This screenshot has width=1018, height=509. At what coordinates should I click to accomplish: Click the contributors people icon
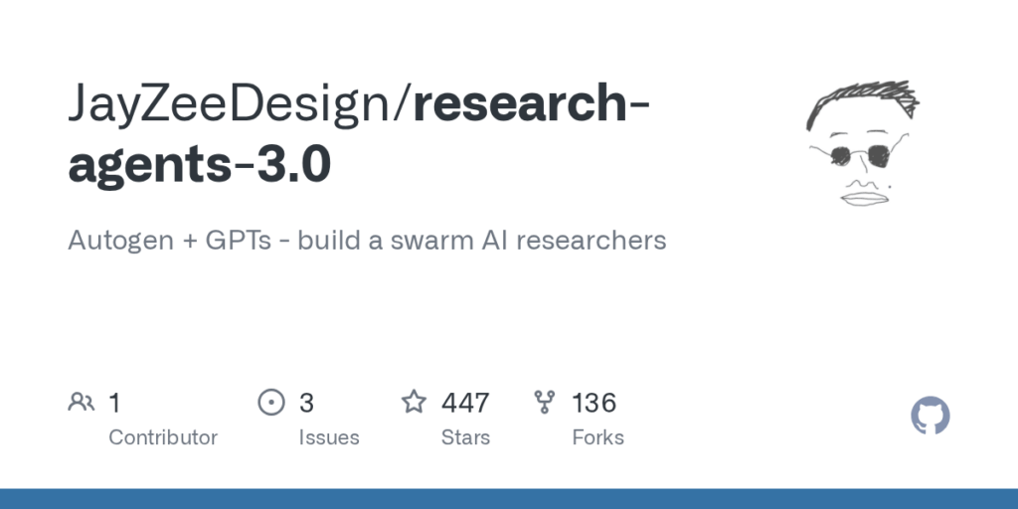tap(82, 403)
